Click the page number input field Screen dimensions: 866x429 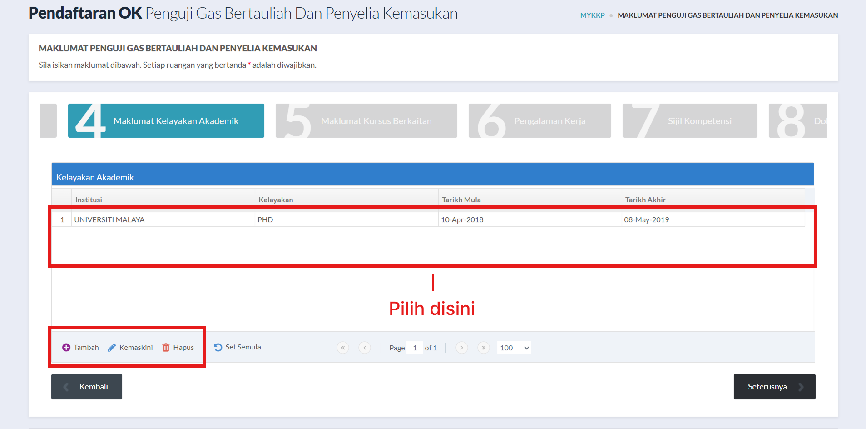(x=415, y=348)
